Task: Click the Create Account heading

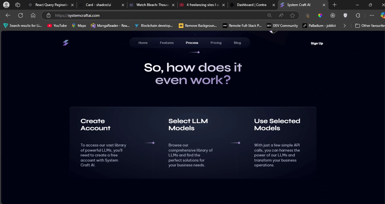Action: [95, 125]
